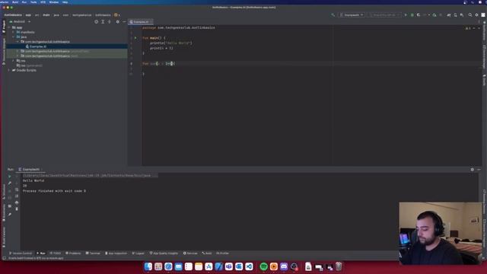487x274 pixels.
Task: Open the Version Control tool window
Action: coord(21,253)
